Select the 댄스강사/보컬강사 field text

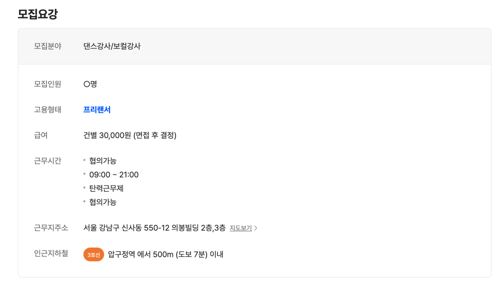pos(112,46)
